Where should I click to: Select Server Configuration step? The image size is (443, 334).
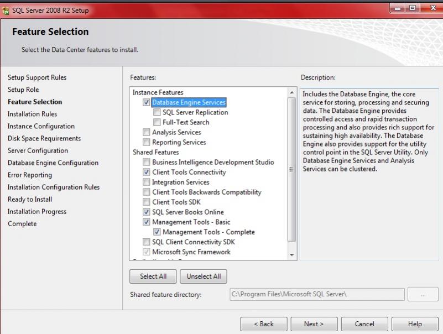click(x=38, y=150)
